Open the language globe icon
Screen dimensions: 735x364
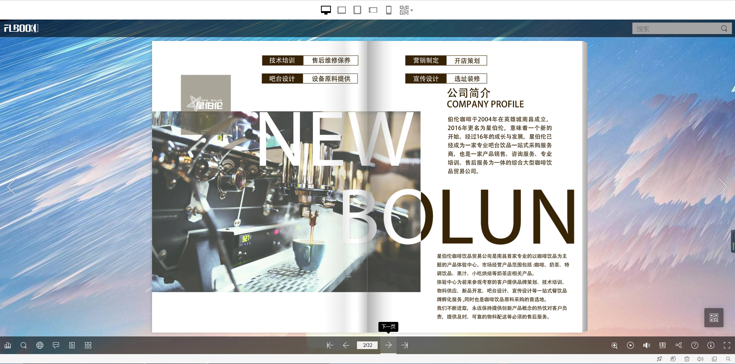click(x=40, y=345)
